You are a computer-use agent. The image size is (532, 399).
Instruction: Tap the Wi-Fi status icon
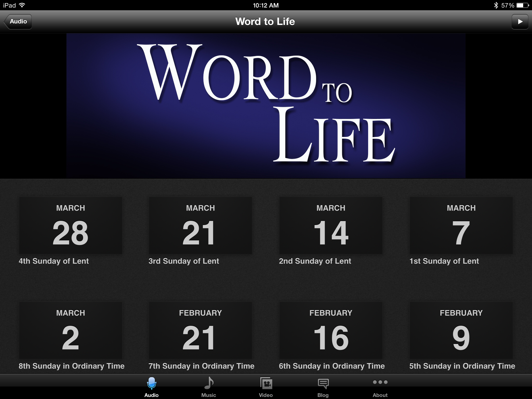22,5
